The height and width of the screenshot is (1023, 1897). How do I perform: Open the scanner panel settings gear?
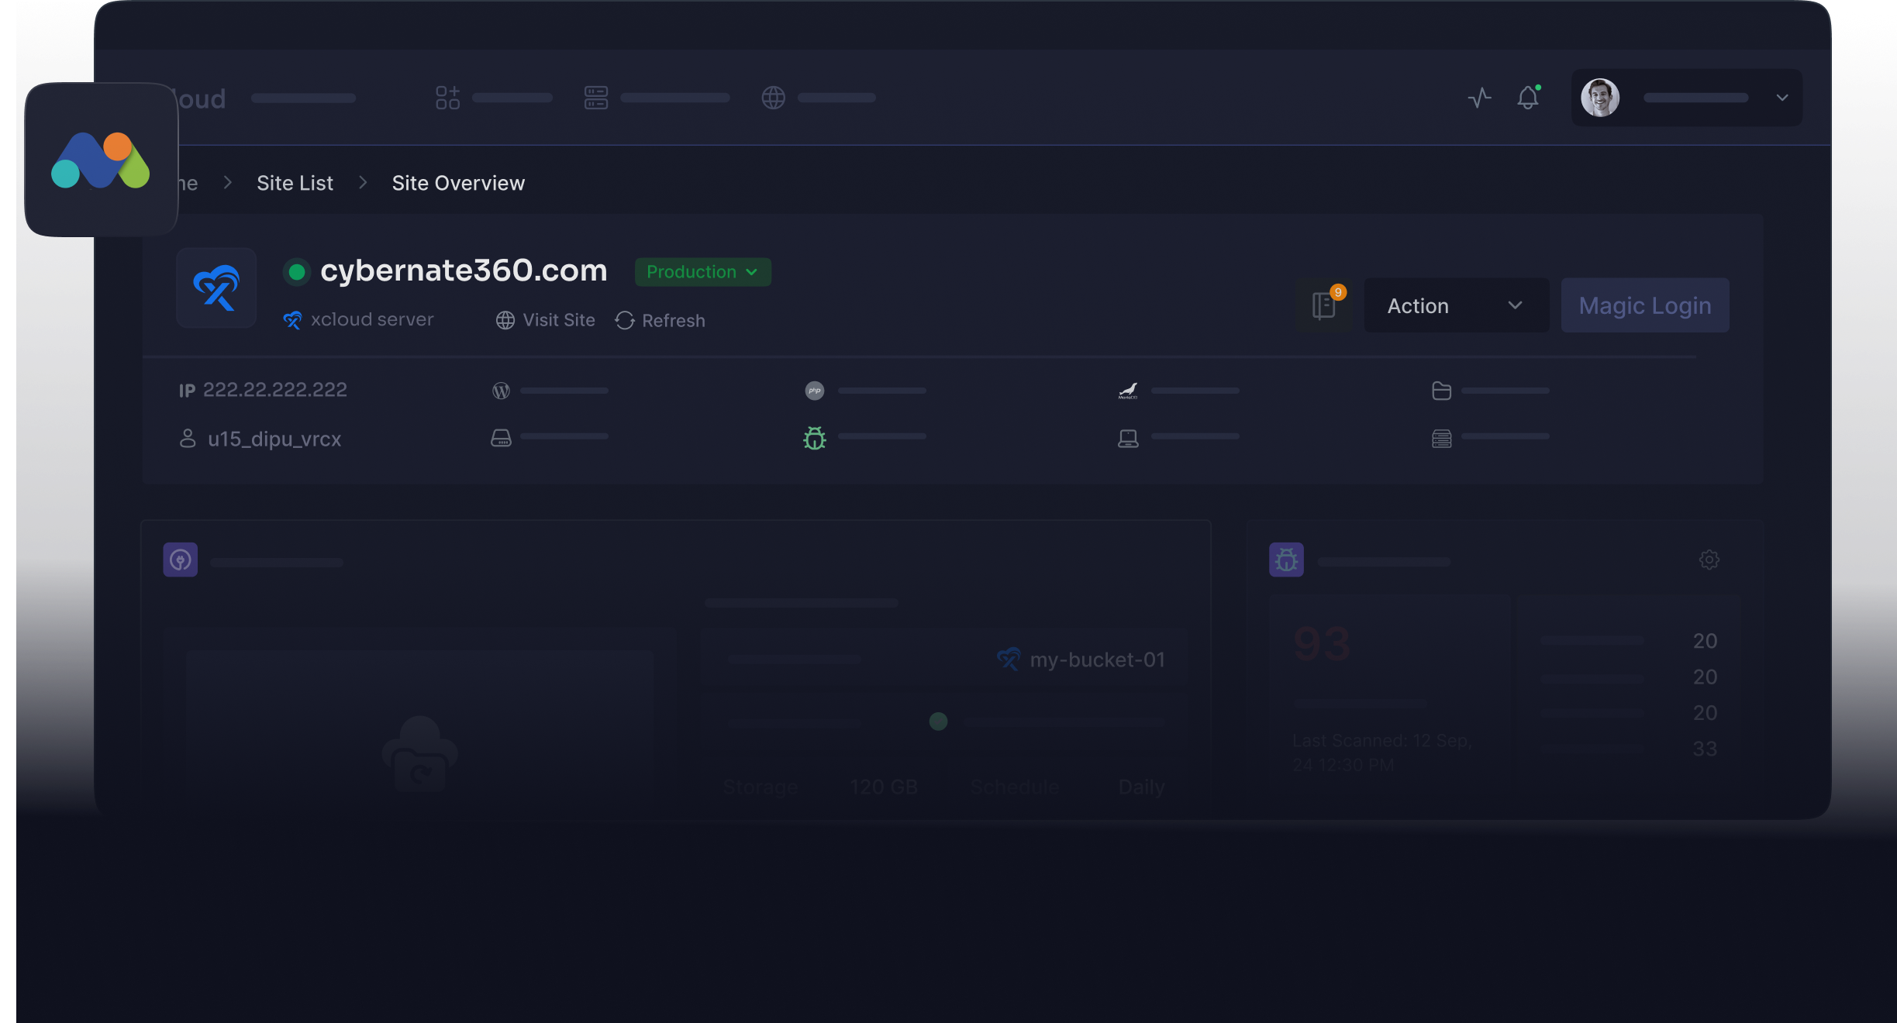click(1709, 560)
